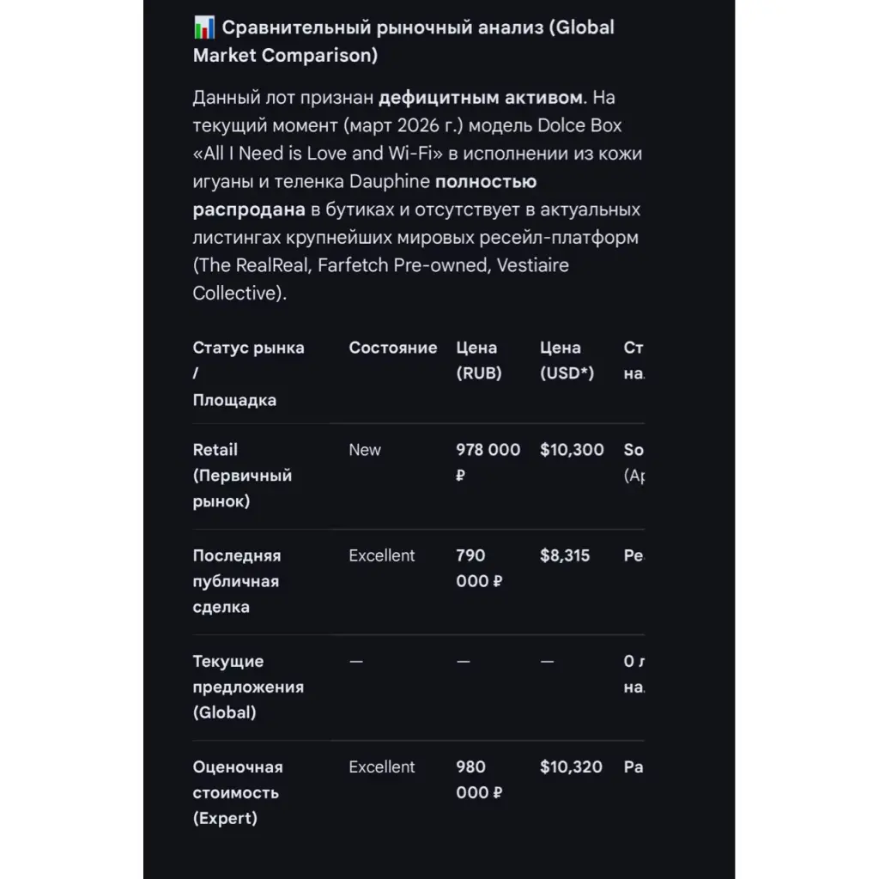Select the 'Retail (Первичный рынок)' row label
The width and height of the screenshot is (879, 879).
tap(242, 475)
